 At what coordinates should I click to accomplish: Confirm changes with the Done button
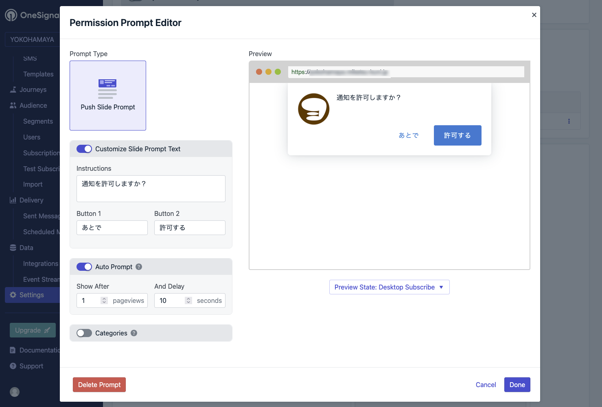517,385
